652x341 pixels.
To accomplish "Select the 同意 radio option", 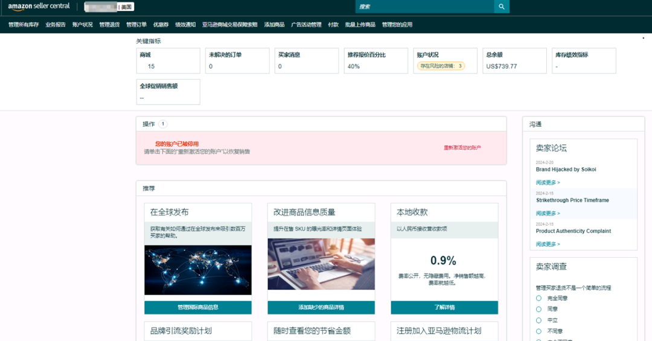I will [x=539, y=309].
